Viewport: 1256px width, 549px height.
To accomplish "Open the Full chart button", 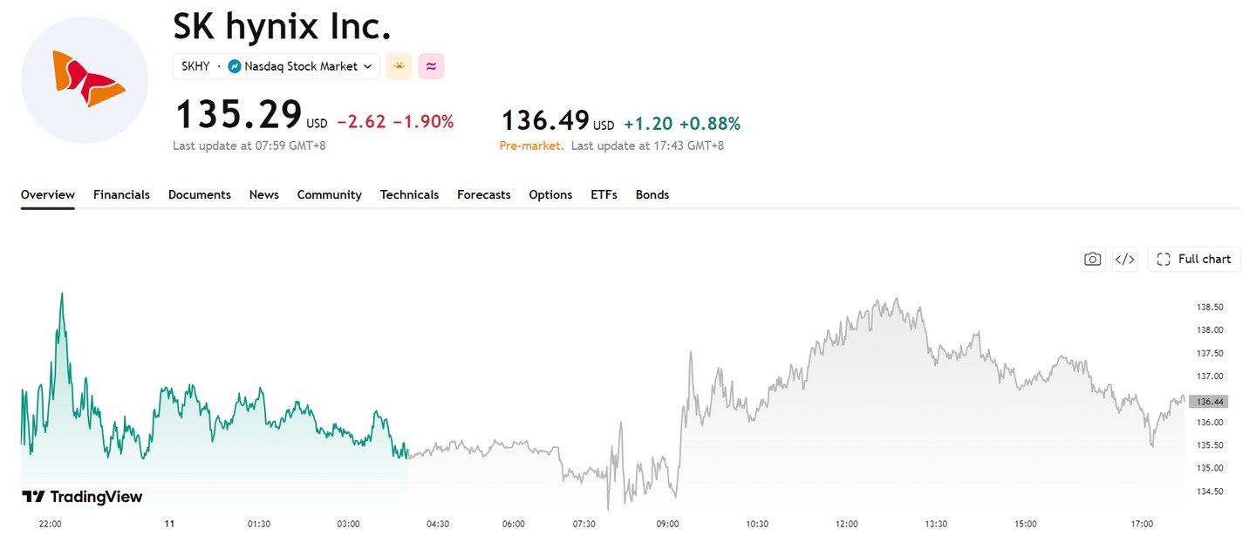I will click(1194, 259).
